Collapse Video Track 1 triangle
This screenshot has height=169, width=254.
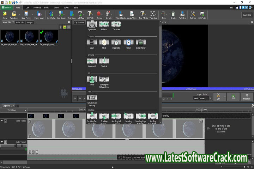click(2, 121)
